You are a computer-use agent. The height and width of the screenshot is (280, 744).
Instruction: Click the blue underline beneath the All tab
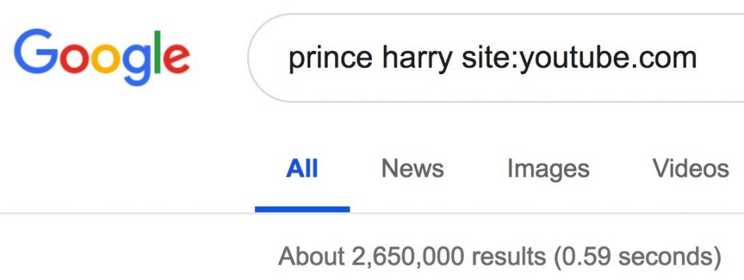[x=302, y=209]
